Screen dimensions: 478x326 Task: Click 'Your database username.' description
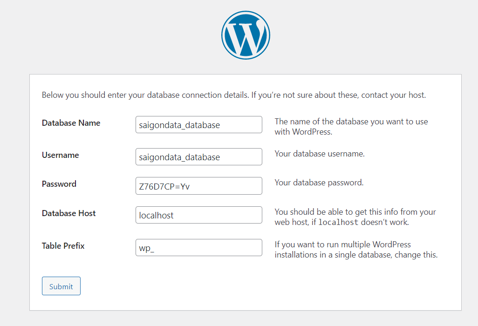click(320, 154)
